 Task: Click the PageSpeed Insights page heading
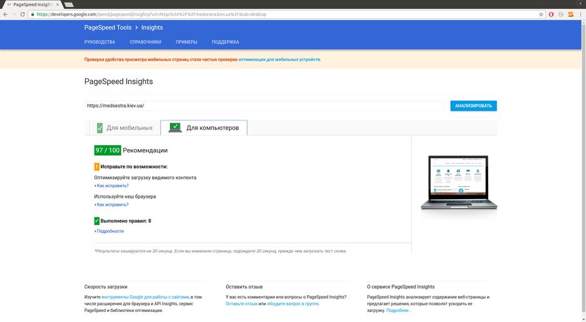coord(118,81)
